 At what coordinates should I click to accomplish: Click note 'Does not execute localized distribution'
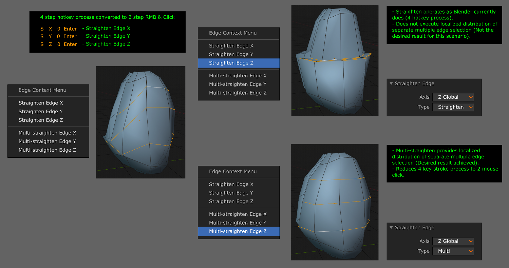pyautogui.click(x=445, y=30)
